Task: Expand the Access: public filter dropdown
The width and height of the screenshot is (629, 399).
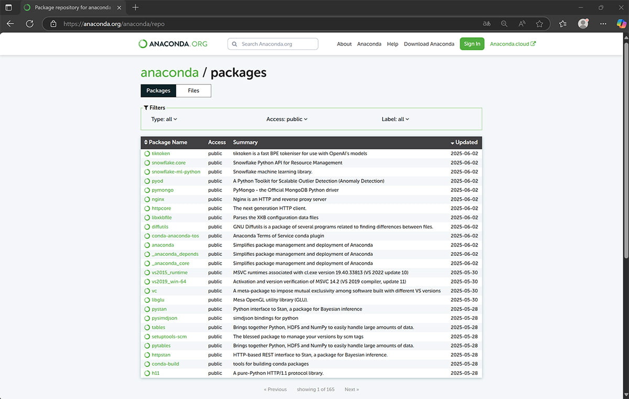Action: pyautogui.click(x=287, y=119)
